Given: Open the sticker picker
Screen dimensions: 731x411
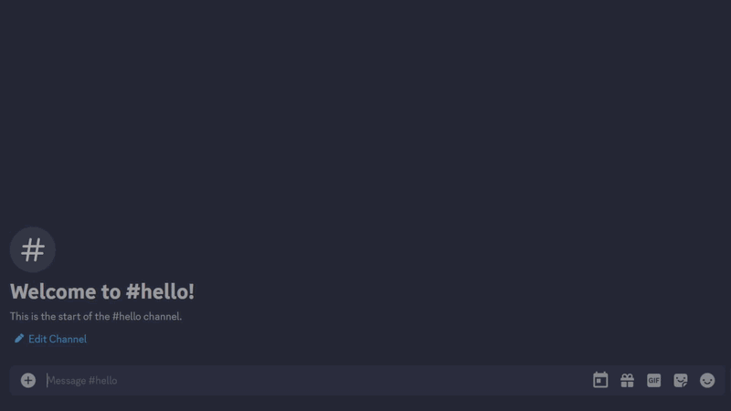Looking at the screenshot, I should (681, 380).
